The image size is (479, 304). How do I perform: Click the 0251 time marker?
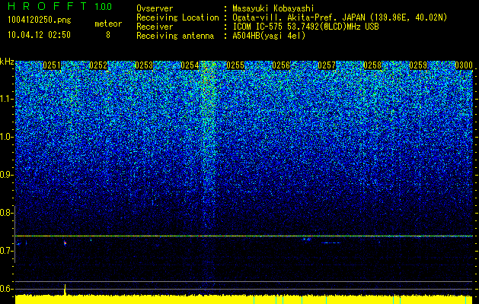52,65
